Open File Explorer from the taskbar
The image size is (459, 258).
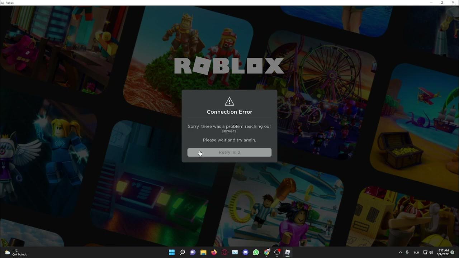(x=203, y=252)
